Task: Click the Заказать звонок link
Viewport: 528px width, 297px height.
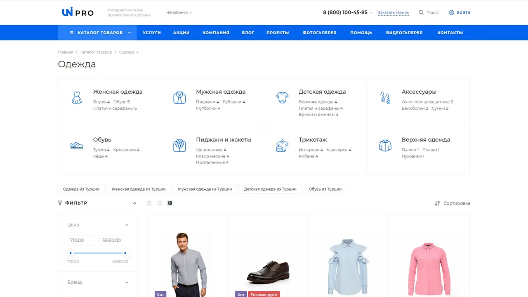Action: 394,13
